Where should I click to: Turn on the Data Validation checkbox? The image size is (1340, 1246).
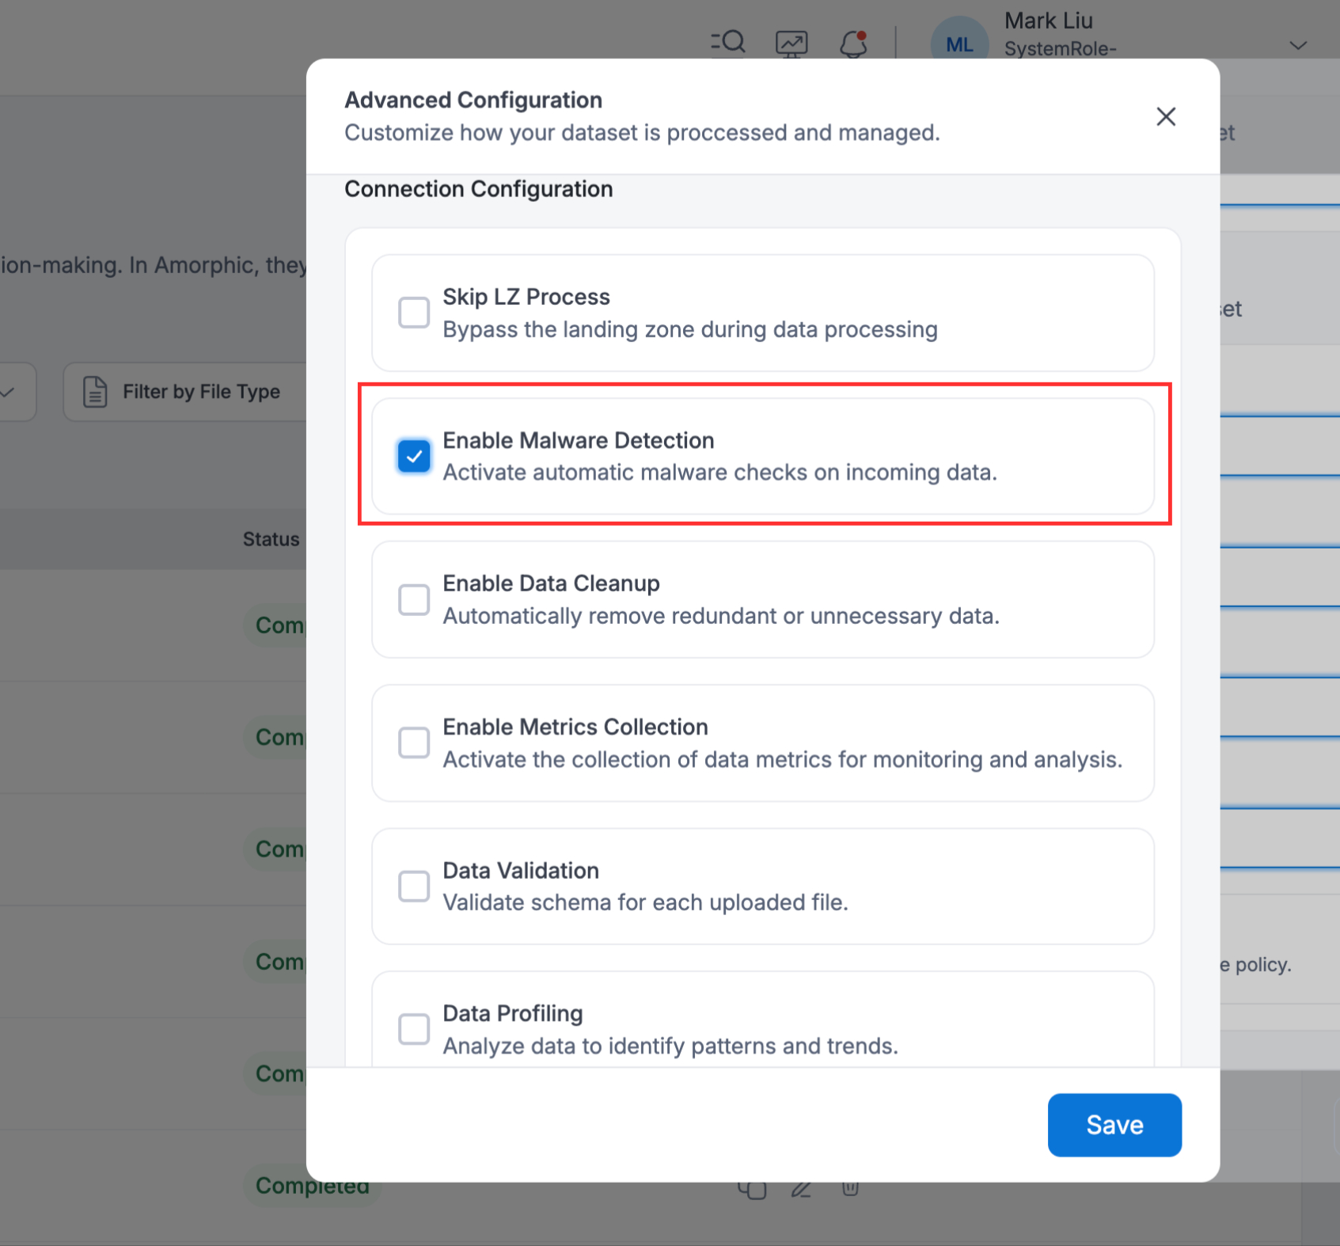[x=414, y=886]
